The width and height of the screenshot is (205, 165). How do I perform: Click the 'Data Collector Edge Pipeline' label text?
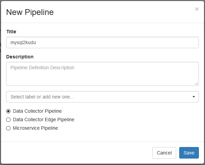point(43,120)
